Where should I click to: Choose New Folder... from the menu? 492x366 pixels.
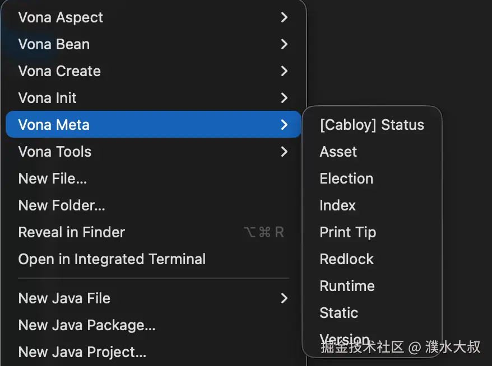62,205
